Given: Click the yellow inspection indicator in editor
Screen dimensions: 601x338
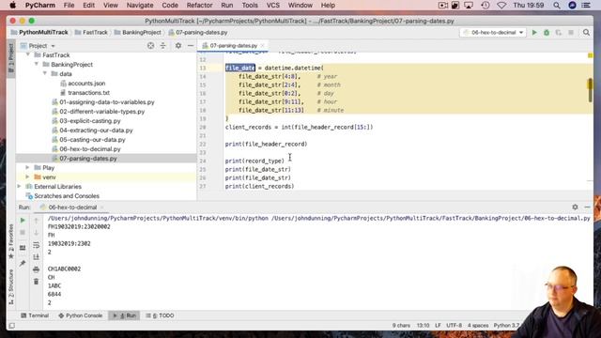Looking at the screenshot, I should [x=591, y=55].
